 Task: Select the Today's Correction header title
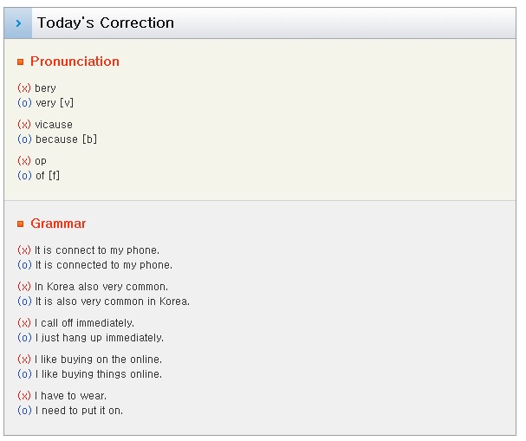(x=106, y=23)
